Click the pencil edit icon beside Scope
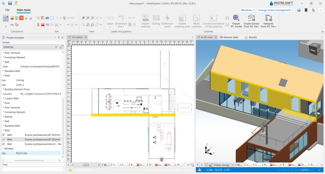The height and width of the screenshot is (174, 325). click(61, 47)
